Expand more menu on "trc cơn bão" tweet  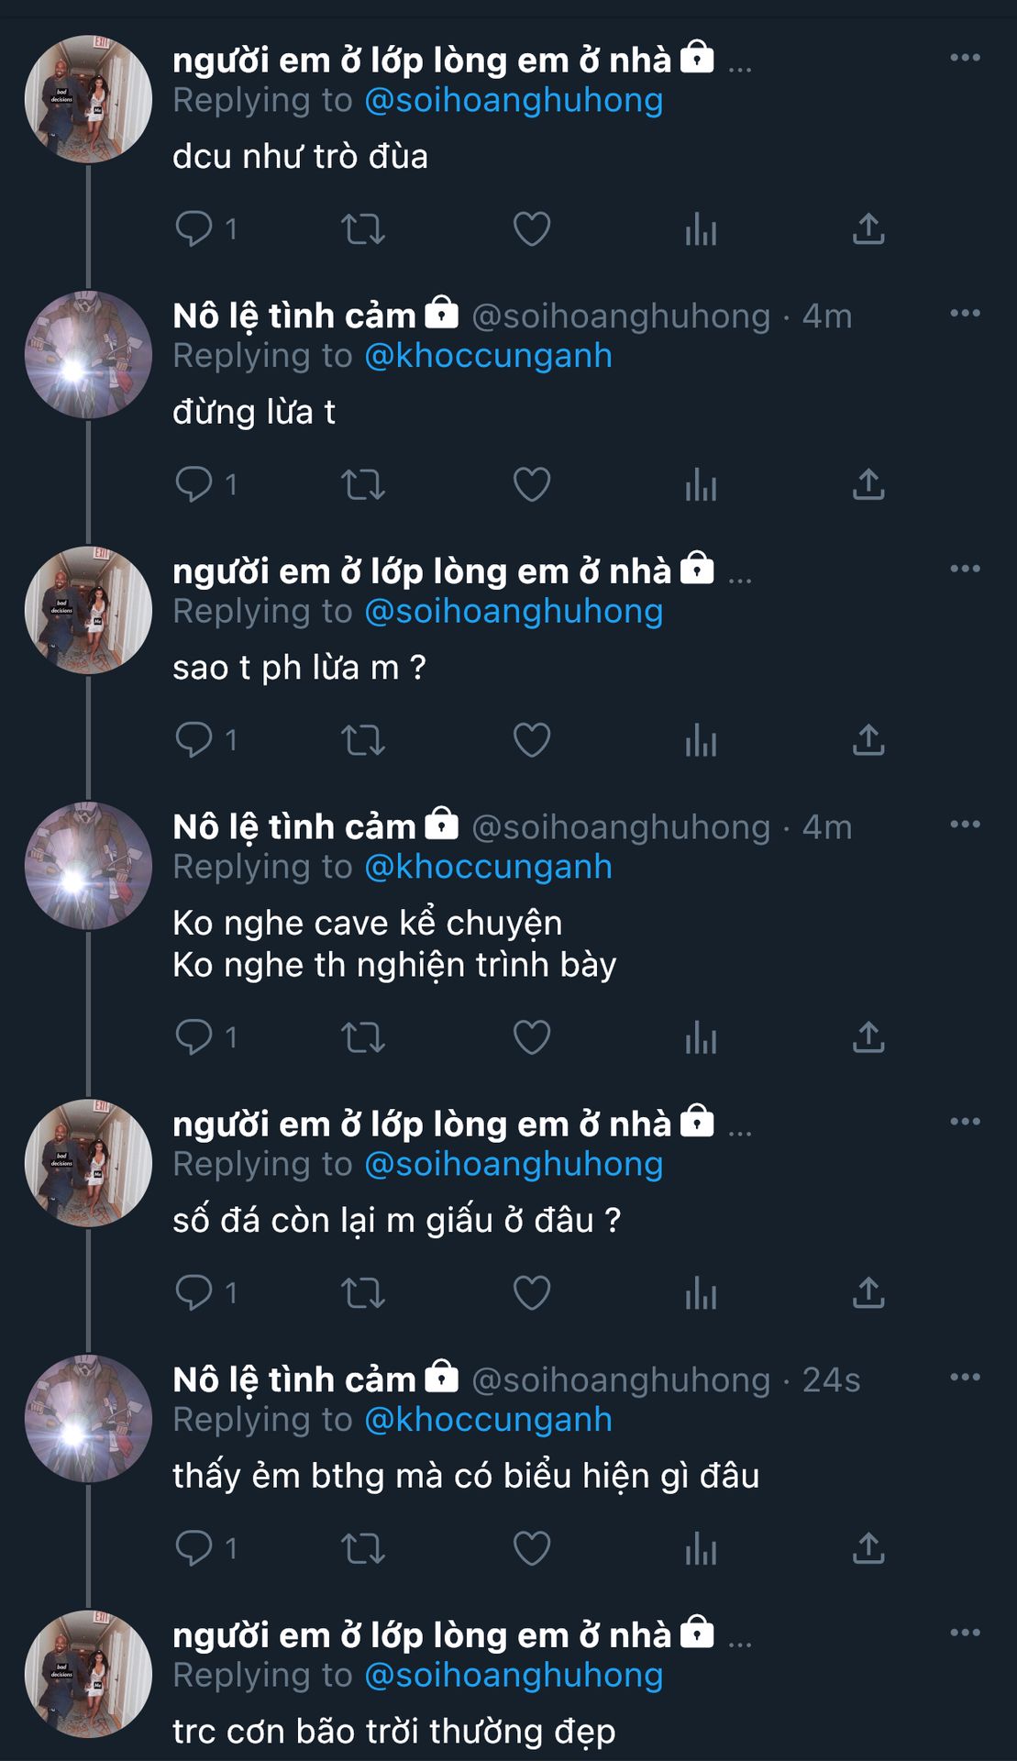(965, 1633)
